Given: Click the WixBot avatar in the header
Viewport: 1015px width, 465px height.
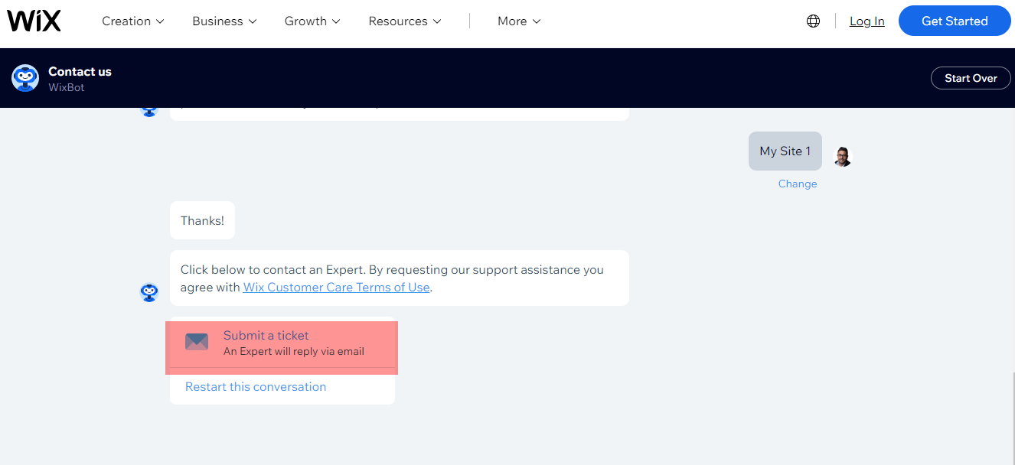Looking at the screenshot, I should (x=25, y=78).
